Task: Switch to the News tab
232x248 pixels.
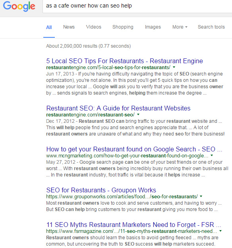Action: click(x=69, y=27)
